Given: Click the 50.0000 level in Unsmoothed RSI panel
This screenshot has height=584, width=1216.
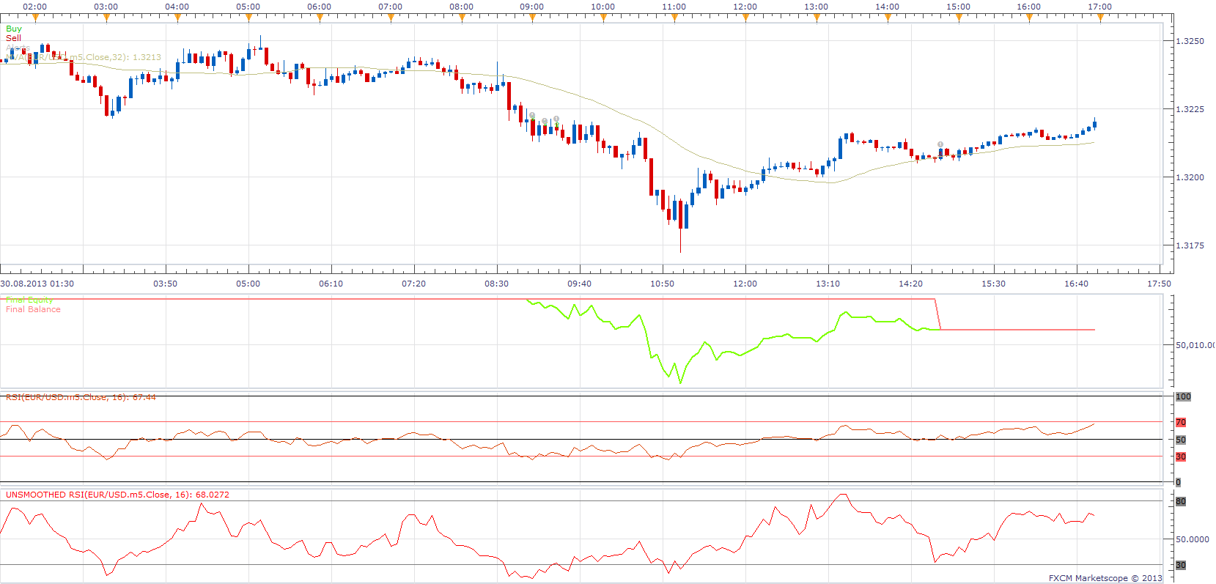Looking at the screenshot, I should coord(1193,539).
